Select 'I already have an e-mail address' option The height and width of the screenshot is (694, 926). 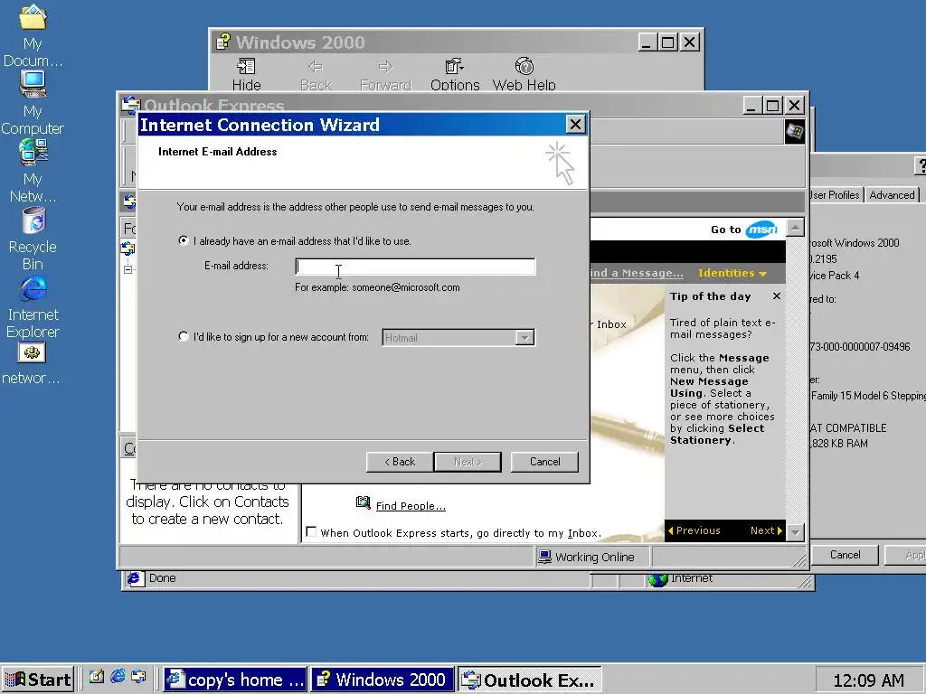pyautogui.click(x=183, y=240)
